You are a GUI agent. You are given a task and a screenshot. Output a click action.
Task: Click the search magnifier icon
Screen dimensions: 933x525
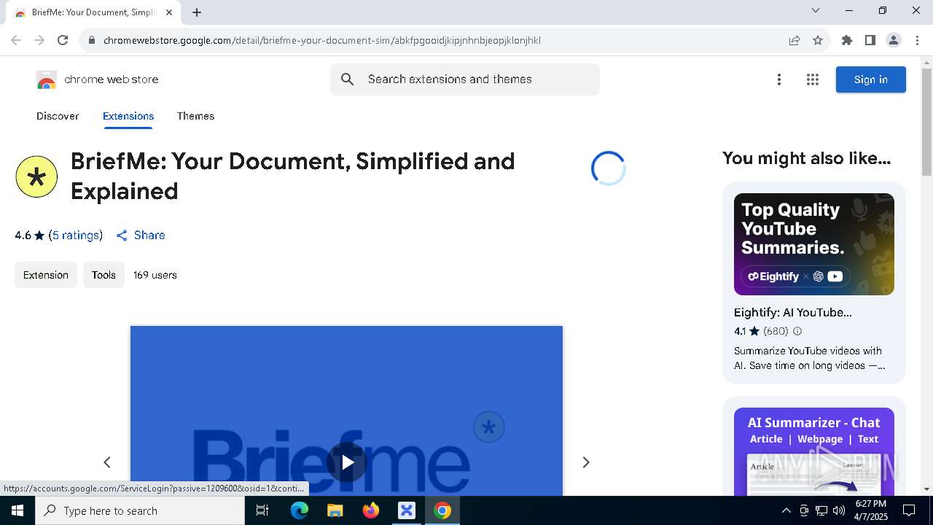[348, 79]
